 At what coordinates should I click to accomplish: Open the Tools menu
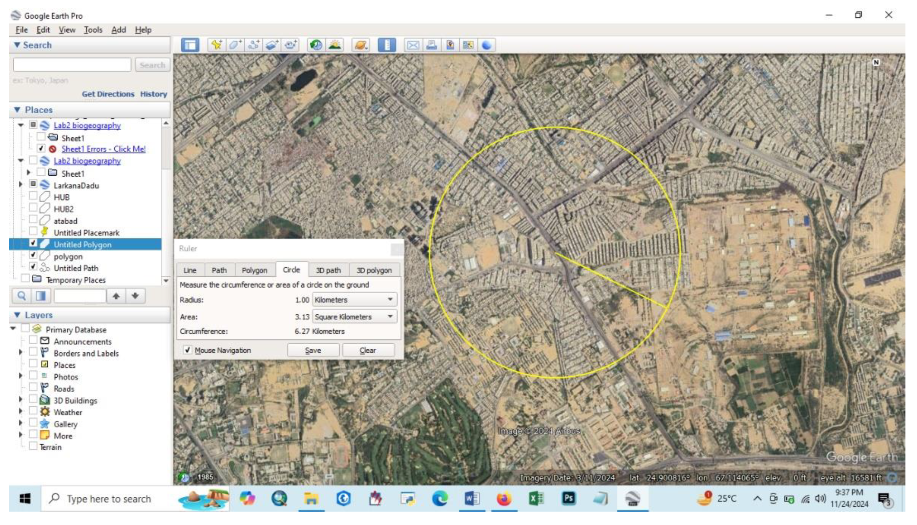coord(93,30)
